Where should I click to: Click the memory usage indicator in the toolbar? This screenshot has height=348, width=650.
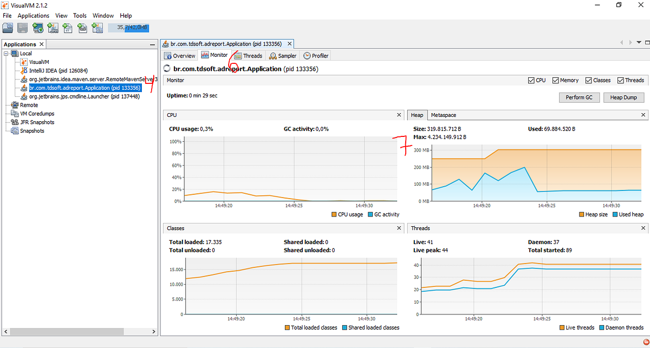(128, 28)
